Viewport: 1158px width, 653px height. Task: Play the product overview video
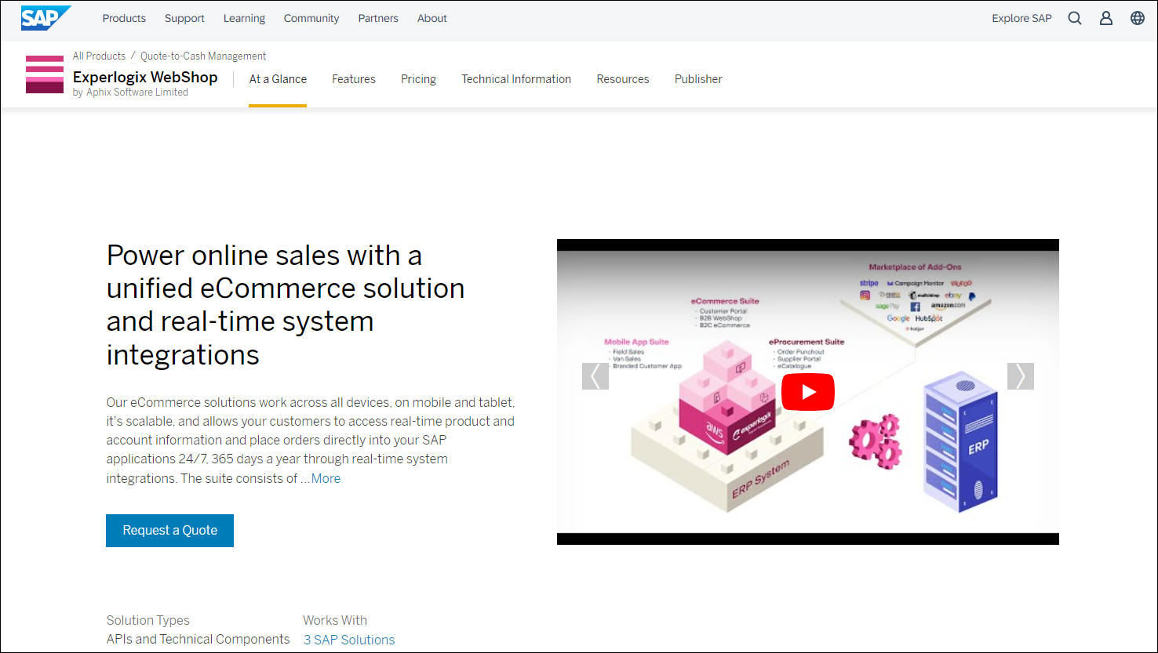[807, 392]
